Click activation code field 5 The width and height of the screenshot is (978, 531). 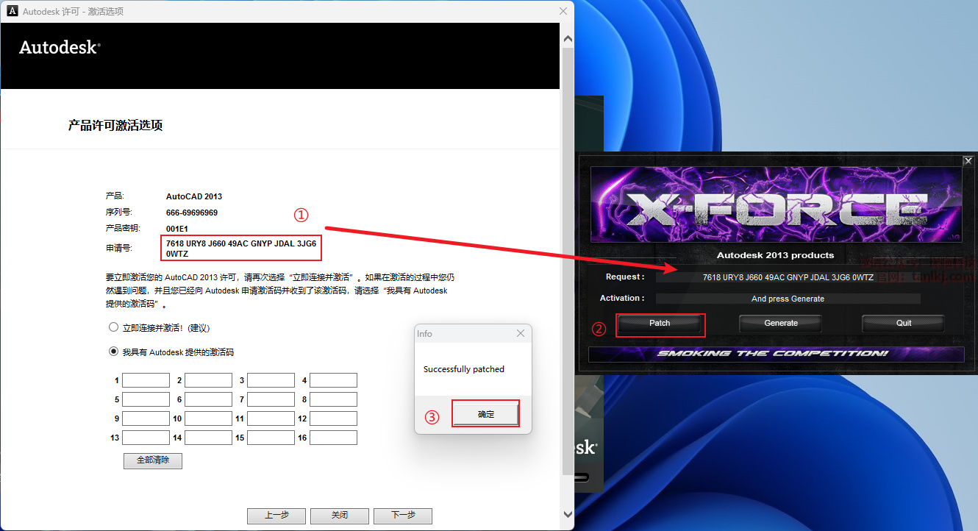pyautogui.click(x=146, y=399)
